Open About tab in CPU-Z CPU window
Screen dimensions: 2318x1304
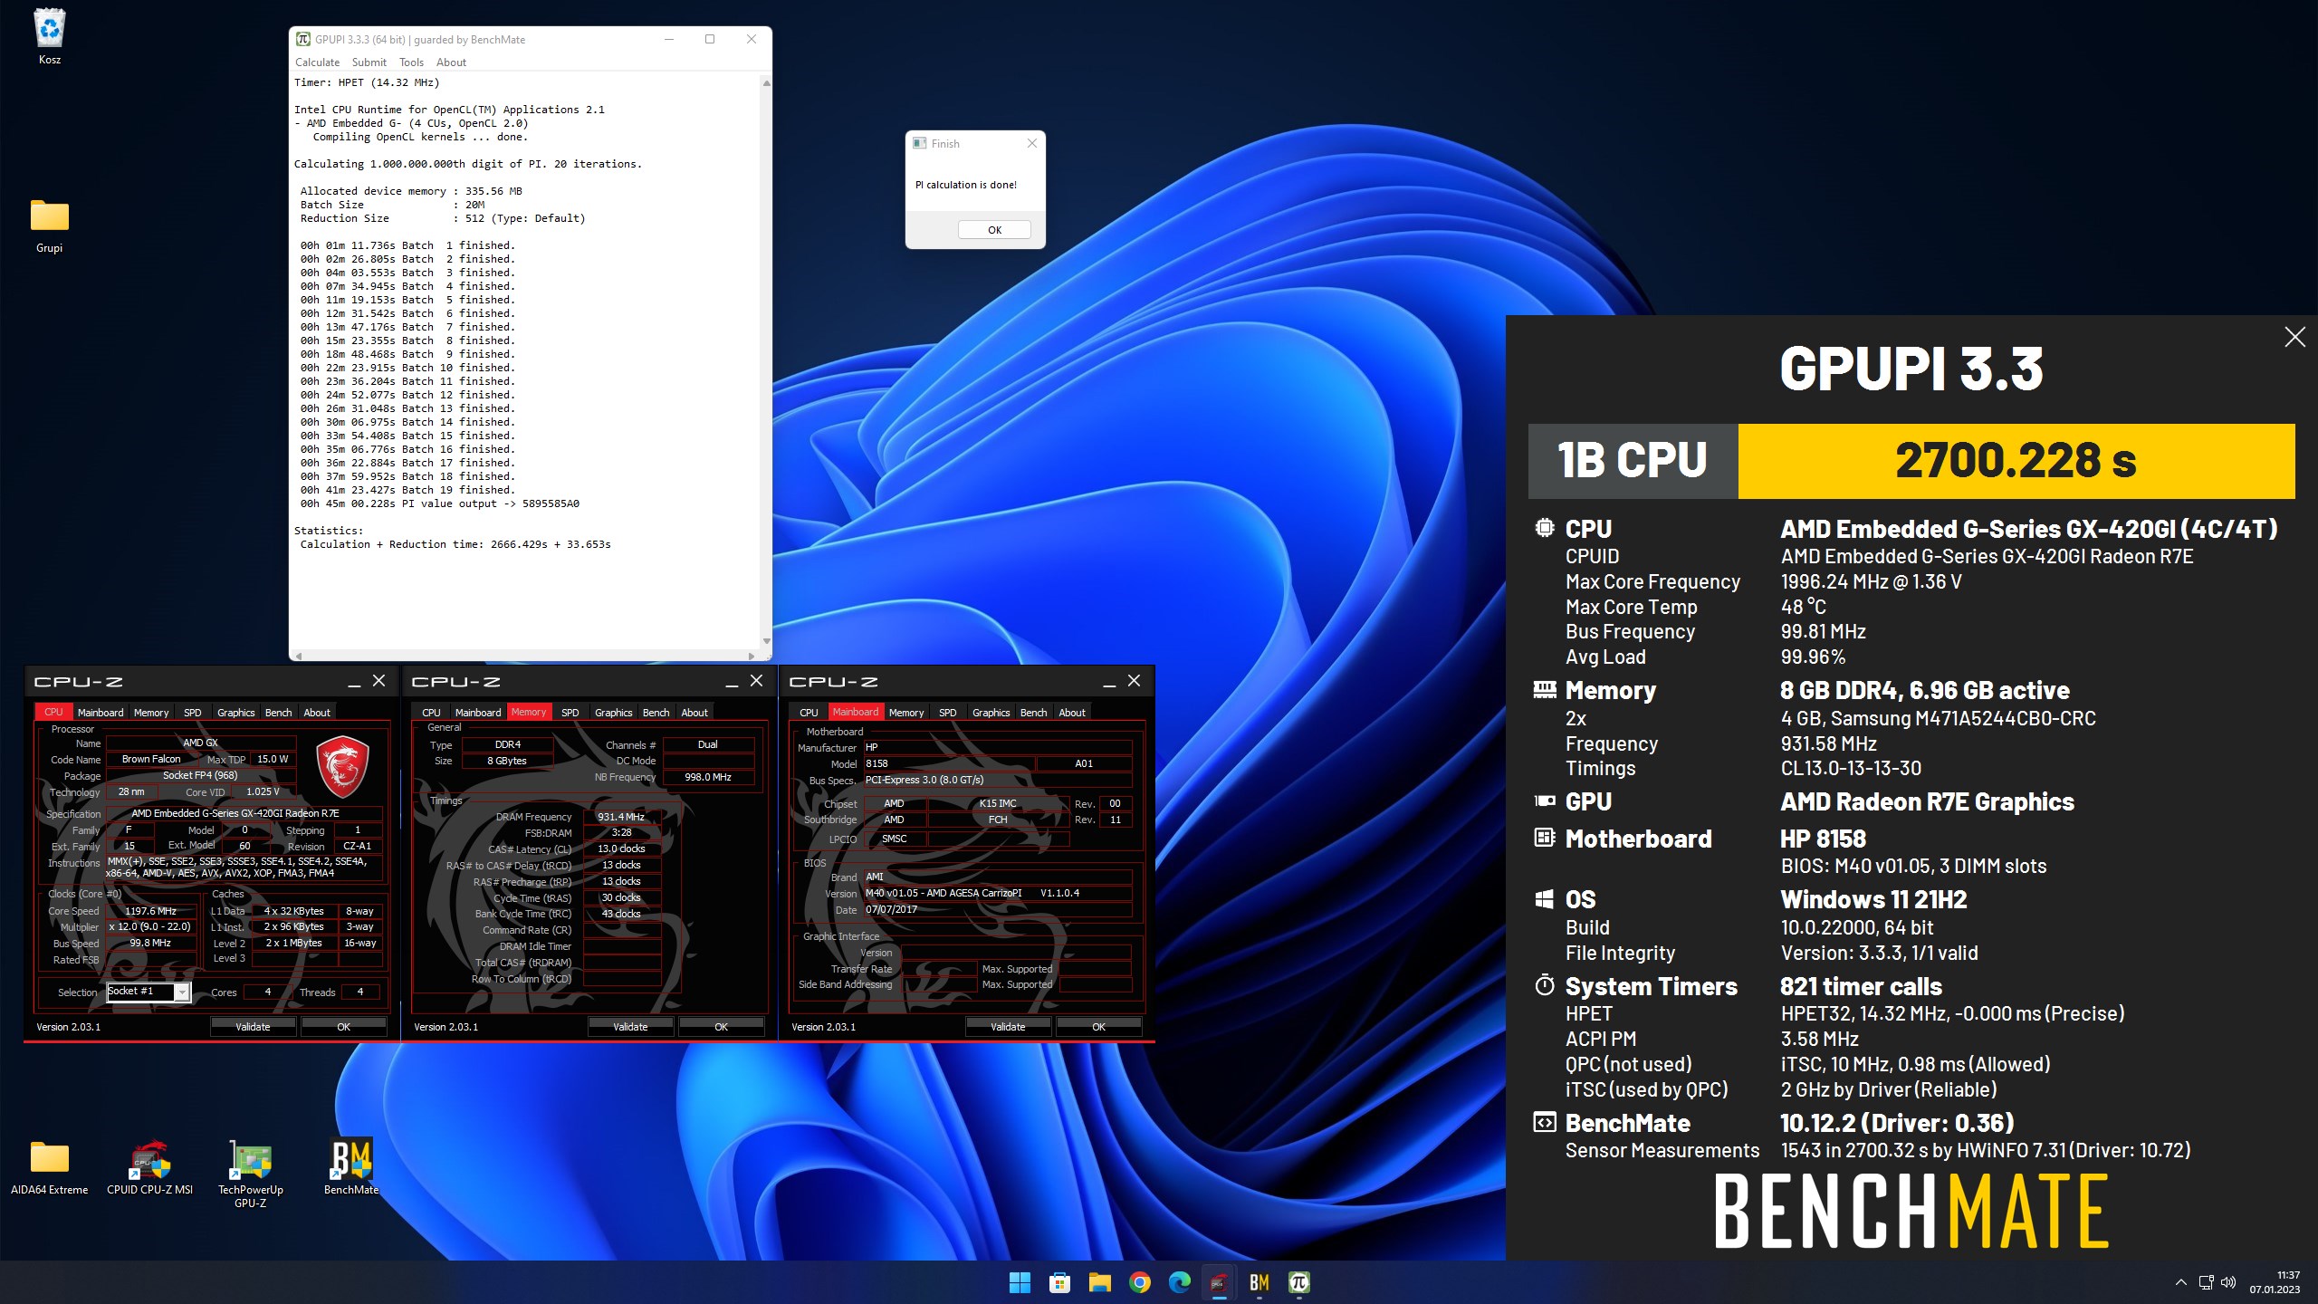pyautogui.click(x=317, y=713)
